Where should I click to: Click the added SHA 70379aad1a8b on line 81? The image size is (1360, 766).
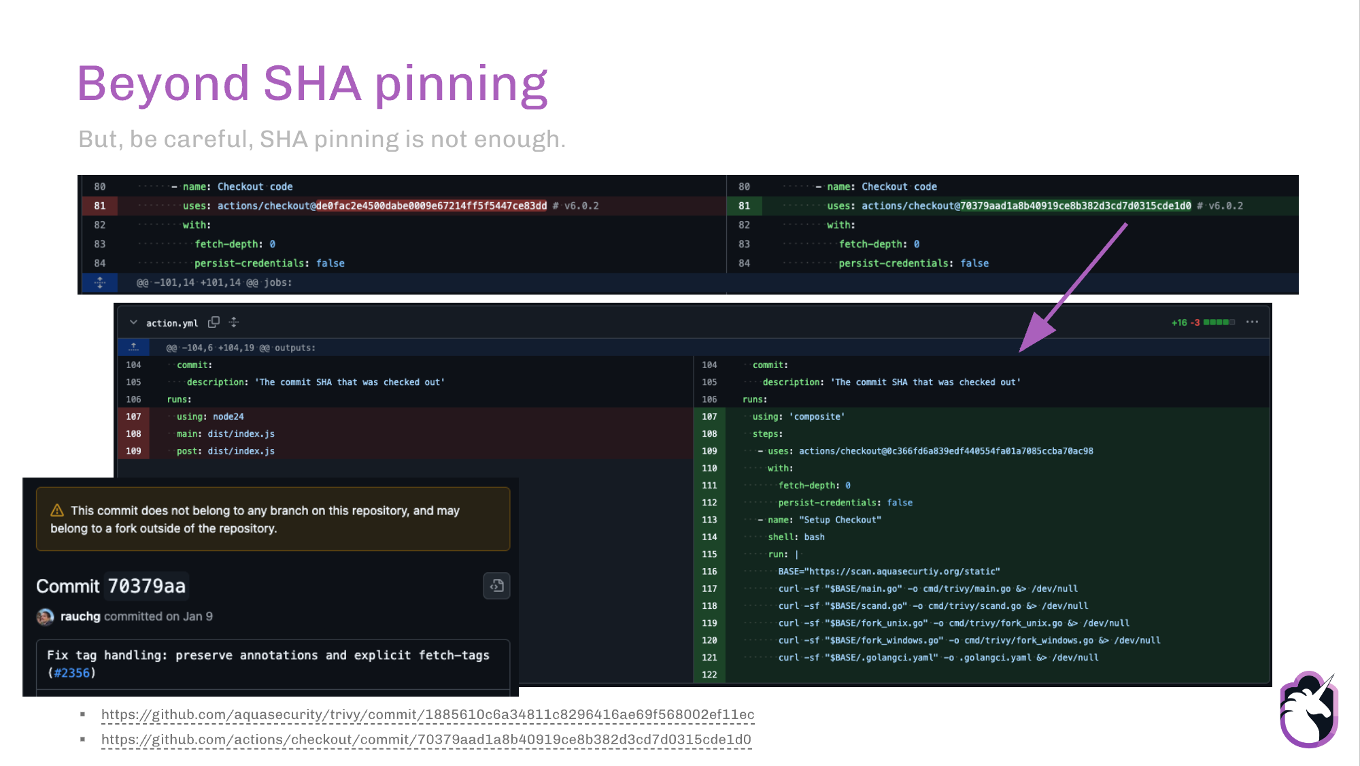click(x=1076, y=205)
